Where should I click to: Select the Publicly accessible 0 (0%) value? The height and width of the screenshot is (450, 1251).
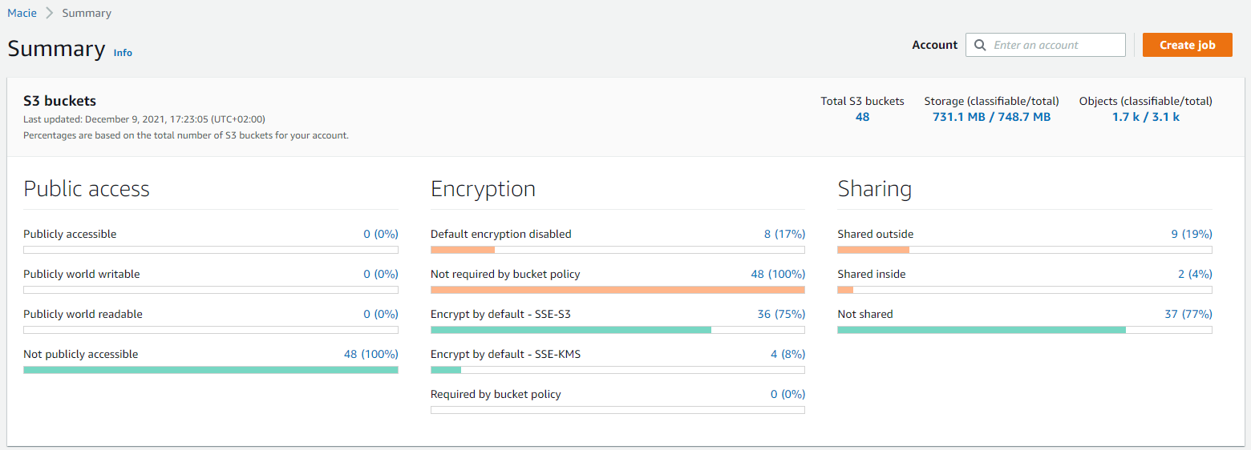click(381, 234)
